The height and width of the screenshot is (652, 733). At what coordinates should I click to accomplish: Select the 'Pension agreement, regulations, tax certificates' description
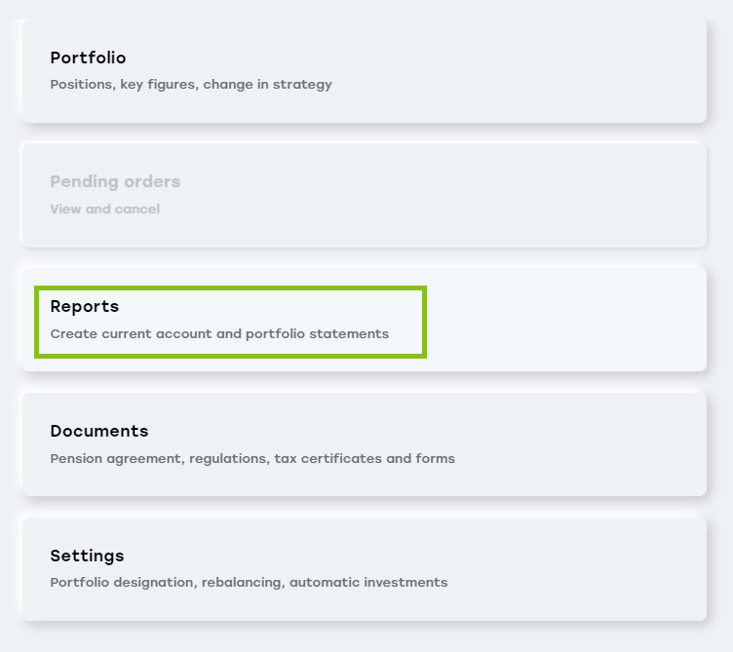click(x=252, y=459)
